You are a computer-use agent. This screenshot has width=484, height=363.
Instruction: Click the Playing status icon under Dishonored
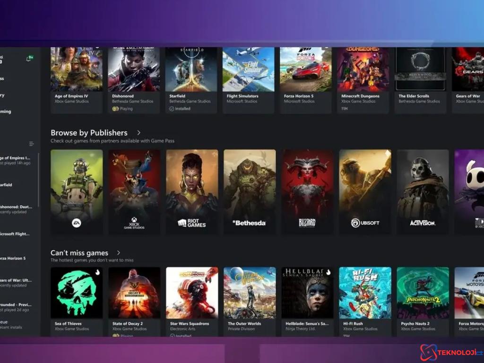point(115,109)
